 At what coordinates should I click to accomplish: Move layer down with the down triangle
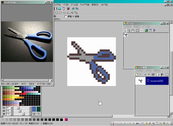(149, 75)
